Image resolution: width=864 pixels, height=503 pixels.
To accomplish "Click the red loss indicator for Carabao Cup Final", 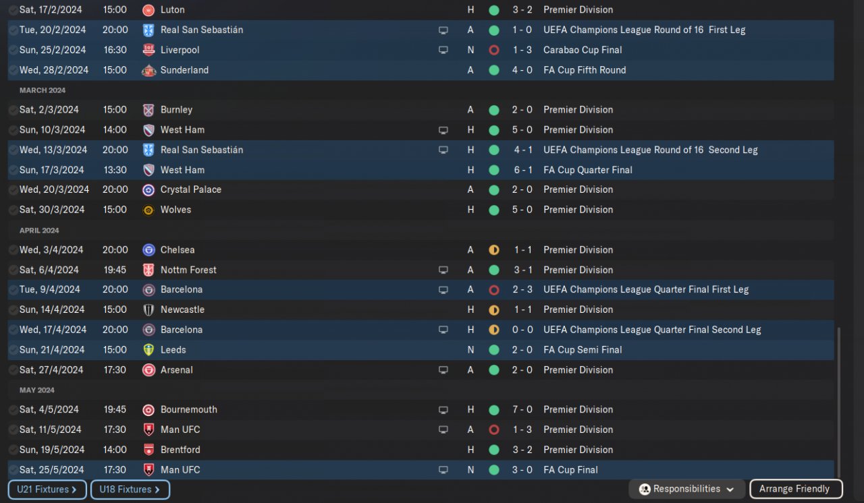I will click(494, 50).
